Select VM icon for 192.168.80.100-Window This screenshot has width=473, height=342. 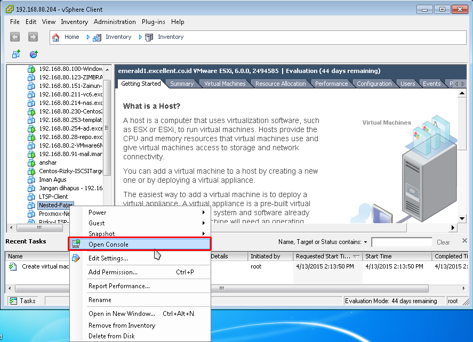pos(31,69)
